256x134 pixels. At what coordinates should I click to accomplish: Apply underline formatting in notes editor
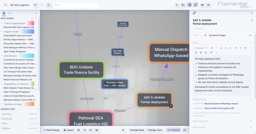pyautogui.click(x=221, y=48)
